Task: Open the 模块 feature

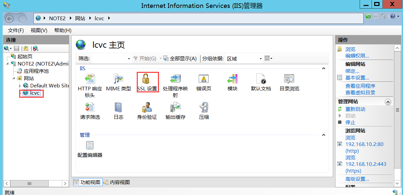Action: click(x=232, y=82)
